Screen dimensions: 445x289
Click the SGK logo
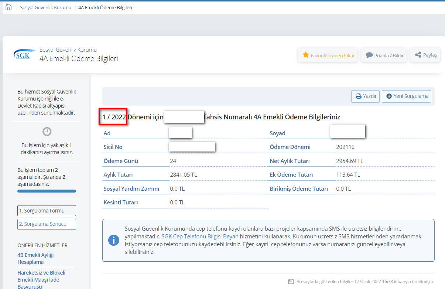(24, 55)
